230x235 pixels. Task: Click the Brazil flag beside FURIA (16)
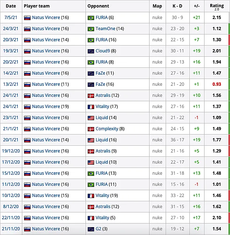pyautogui.click(x=91, y=40)
